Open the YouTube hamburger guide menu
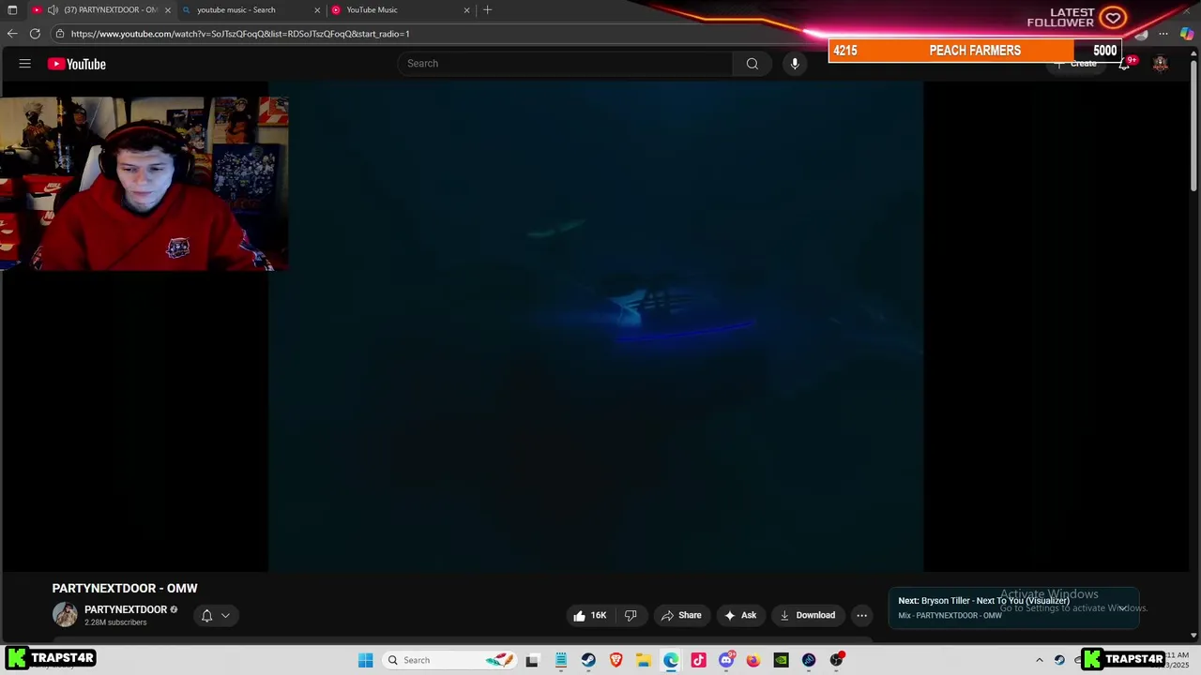Image resolution: width=1201 pixels, height=675 pixels. [25, 64]
